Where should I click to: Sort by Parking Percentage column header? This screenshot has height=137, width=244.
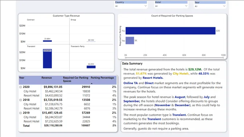pos(102,78)
